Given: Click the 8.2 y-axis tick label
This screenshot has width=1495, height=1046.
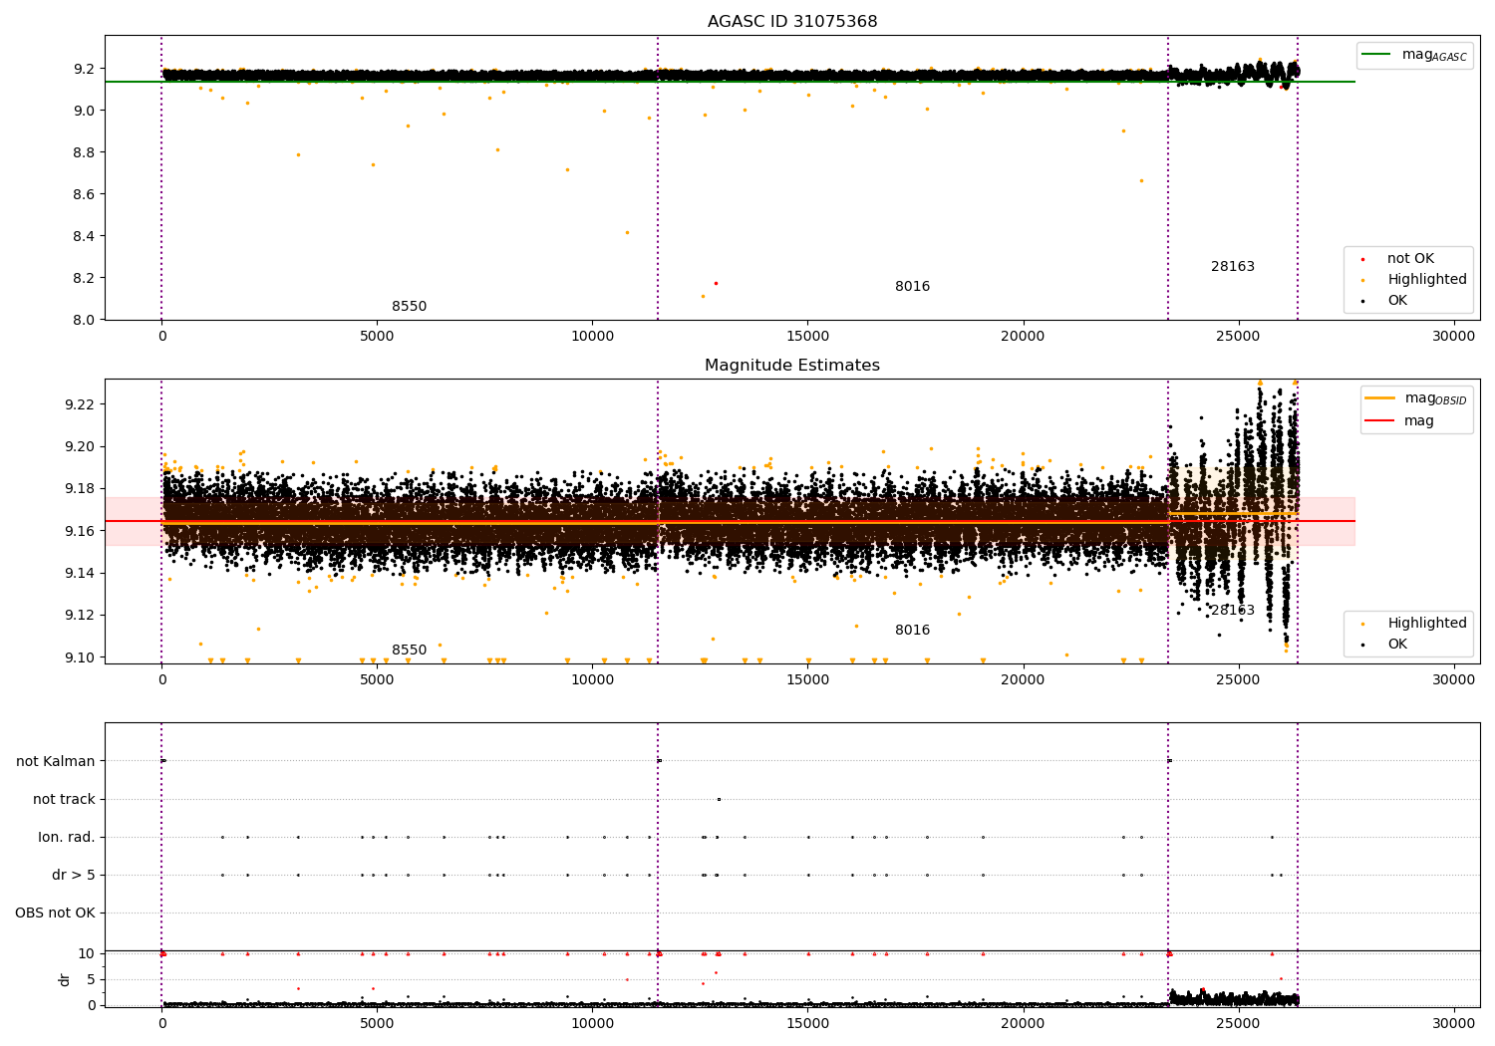Looking at the screenshot, I should [x=84, y=278].
